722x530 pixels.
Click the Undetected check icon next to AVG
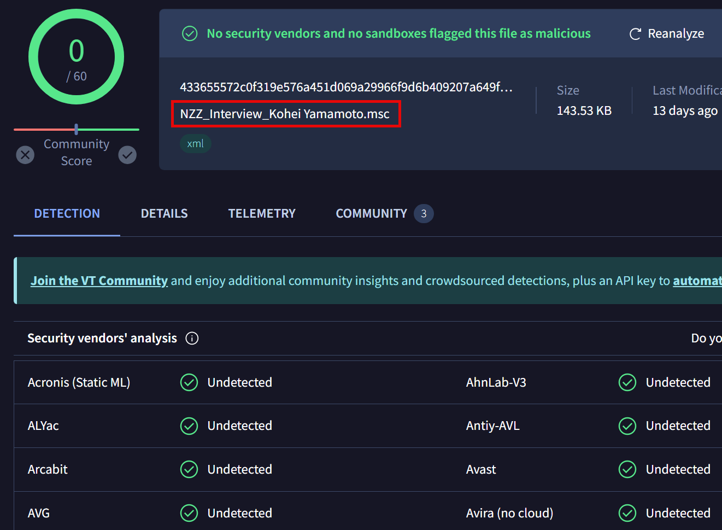(189, 513)
